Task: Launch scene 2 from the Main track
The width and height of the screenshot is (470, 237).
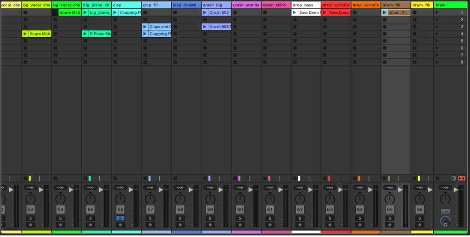Action: [437, 19]
